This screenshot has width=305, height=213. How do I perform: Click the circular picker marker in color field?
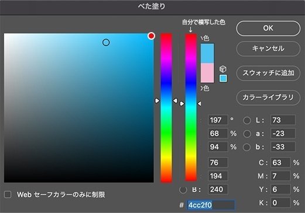(106, 43)
